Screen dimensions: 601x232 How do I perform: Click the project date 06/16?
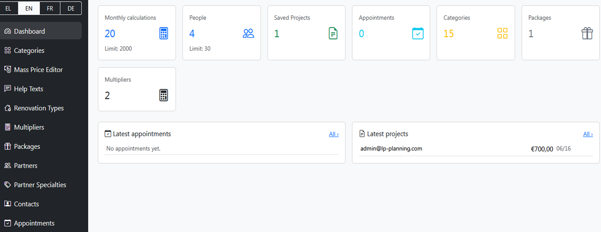click(x=564, y=148)
